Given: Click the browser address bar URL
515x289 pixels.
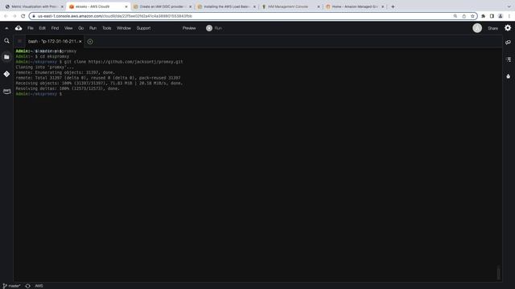Looking at the screenshot, I should click(x=115, y=16).
